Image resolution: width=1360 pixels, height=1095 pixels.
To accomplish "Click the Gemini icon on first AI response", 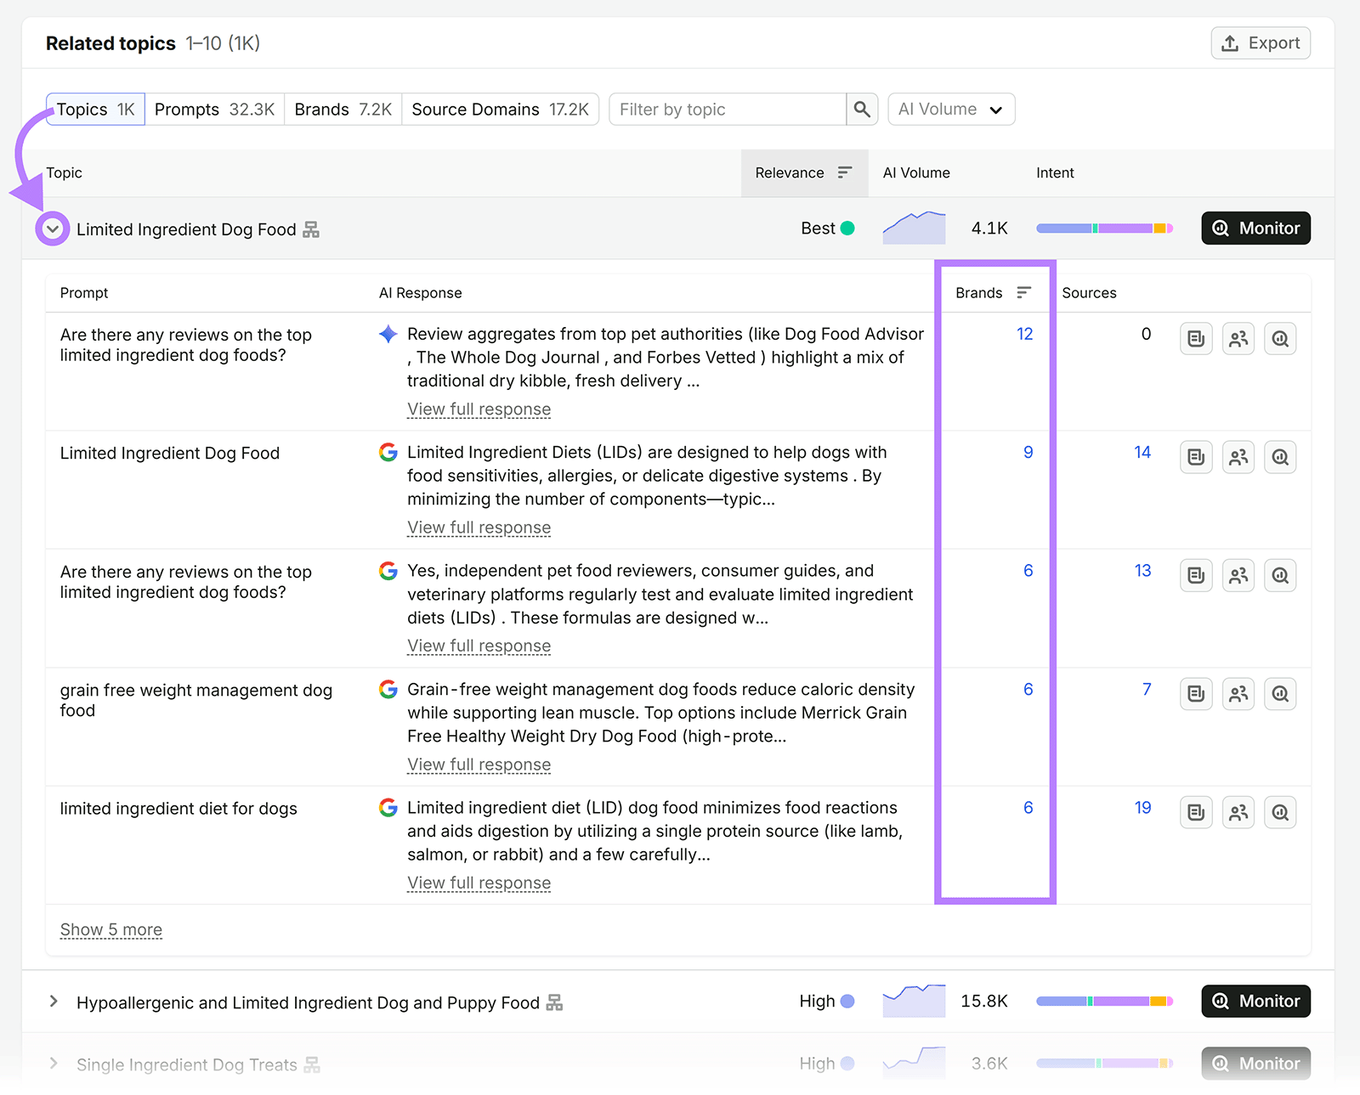I will point(388,334).
